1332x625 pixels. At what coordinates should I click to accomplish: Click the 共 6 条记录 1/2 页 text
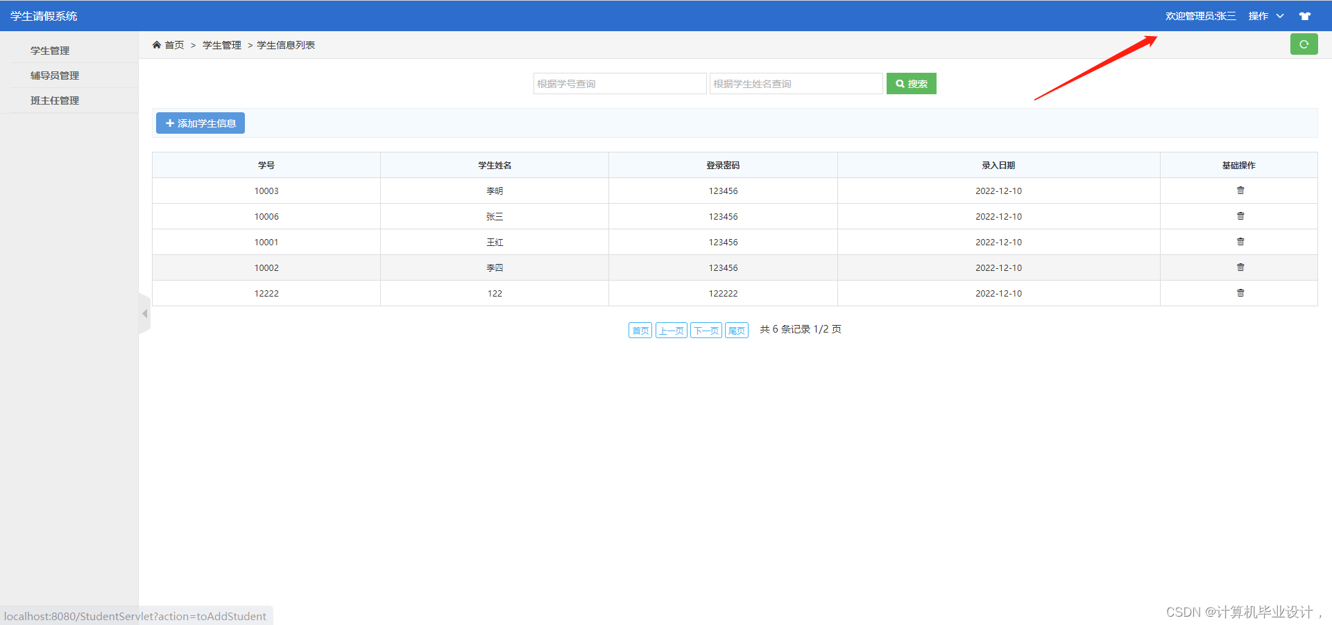pos(801,329)
